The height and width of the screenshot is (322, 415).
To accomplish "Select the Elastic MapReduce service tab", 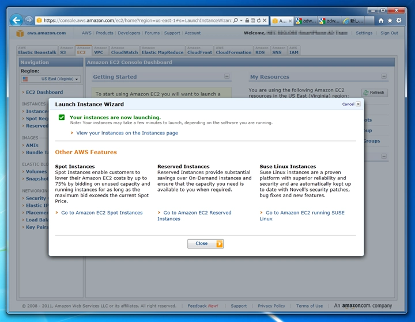I will pyautogui.click(x=163, y=50).
